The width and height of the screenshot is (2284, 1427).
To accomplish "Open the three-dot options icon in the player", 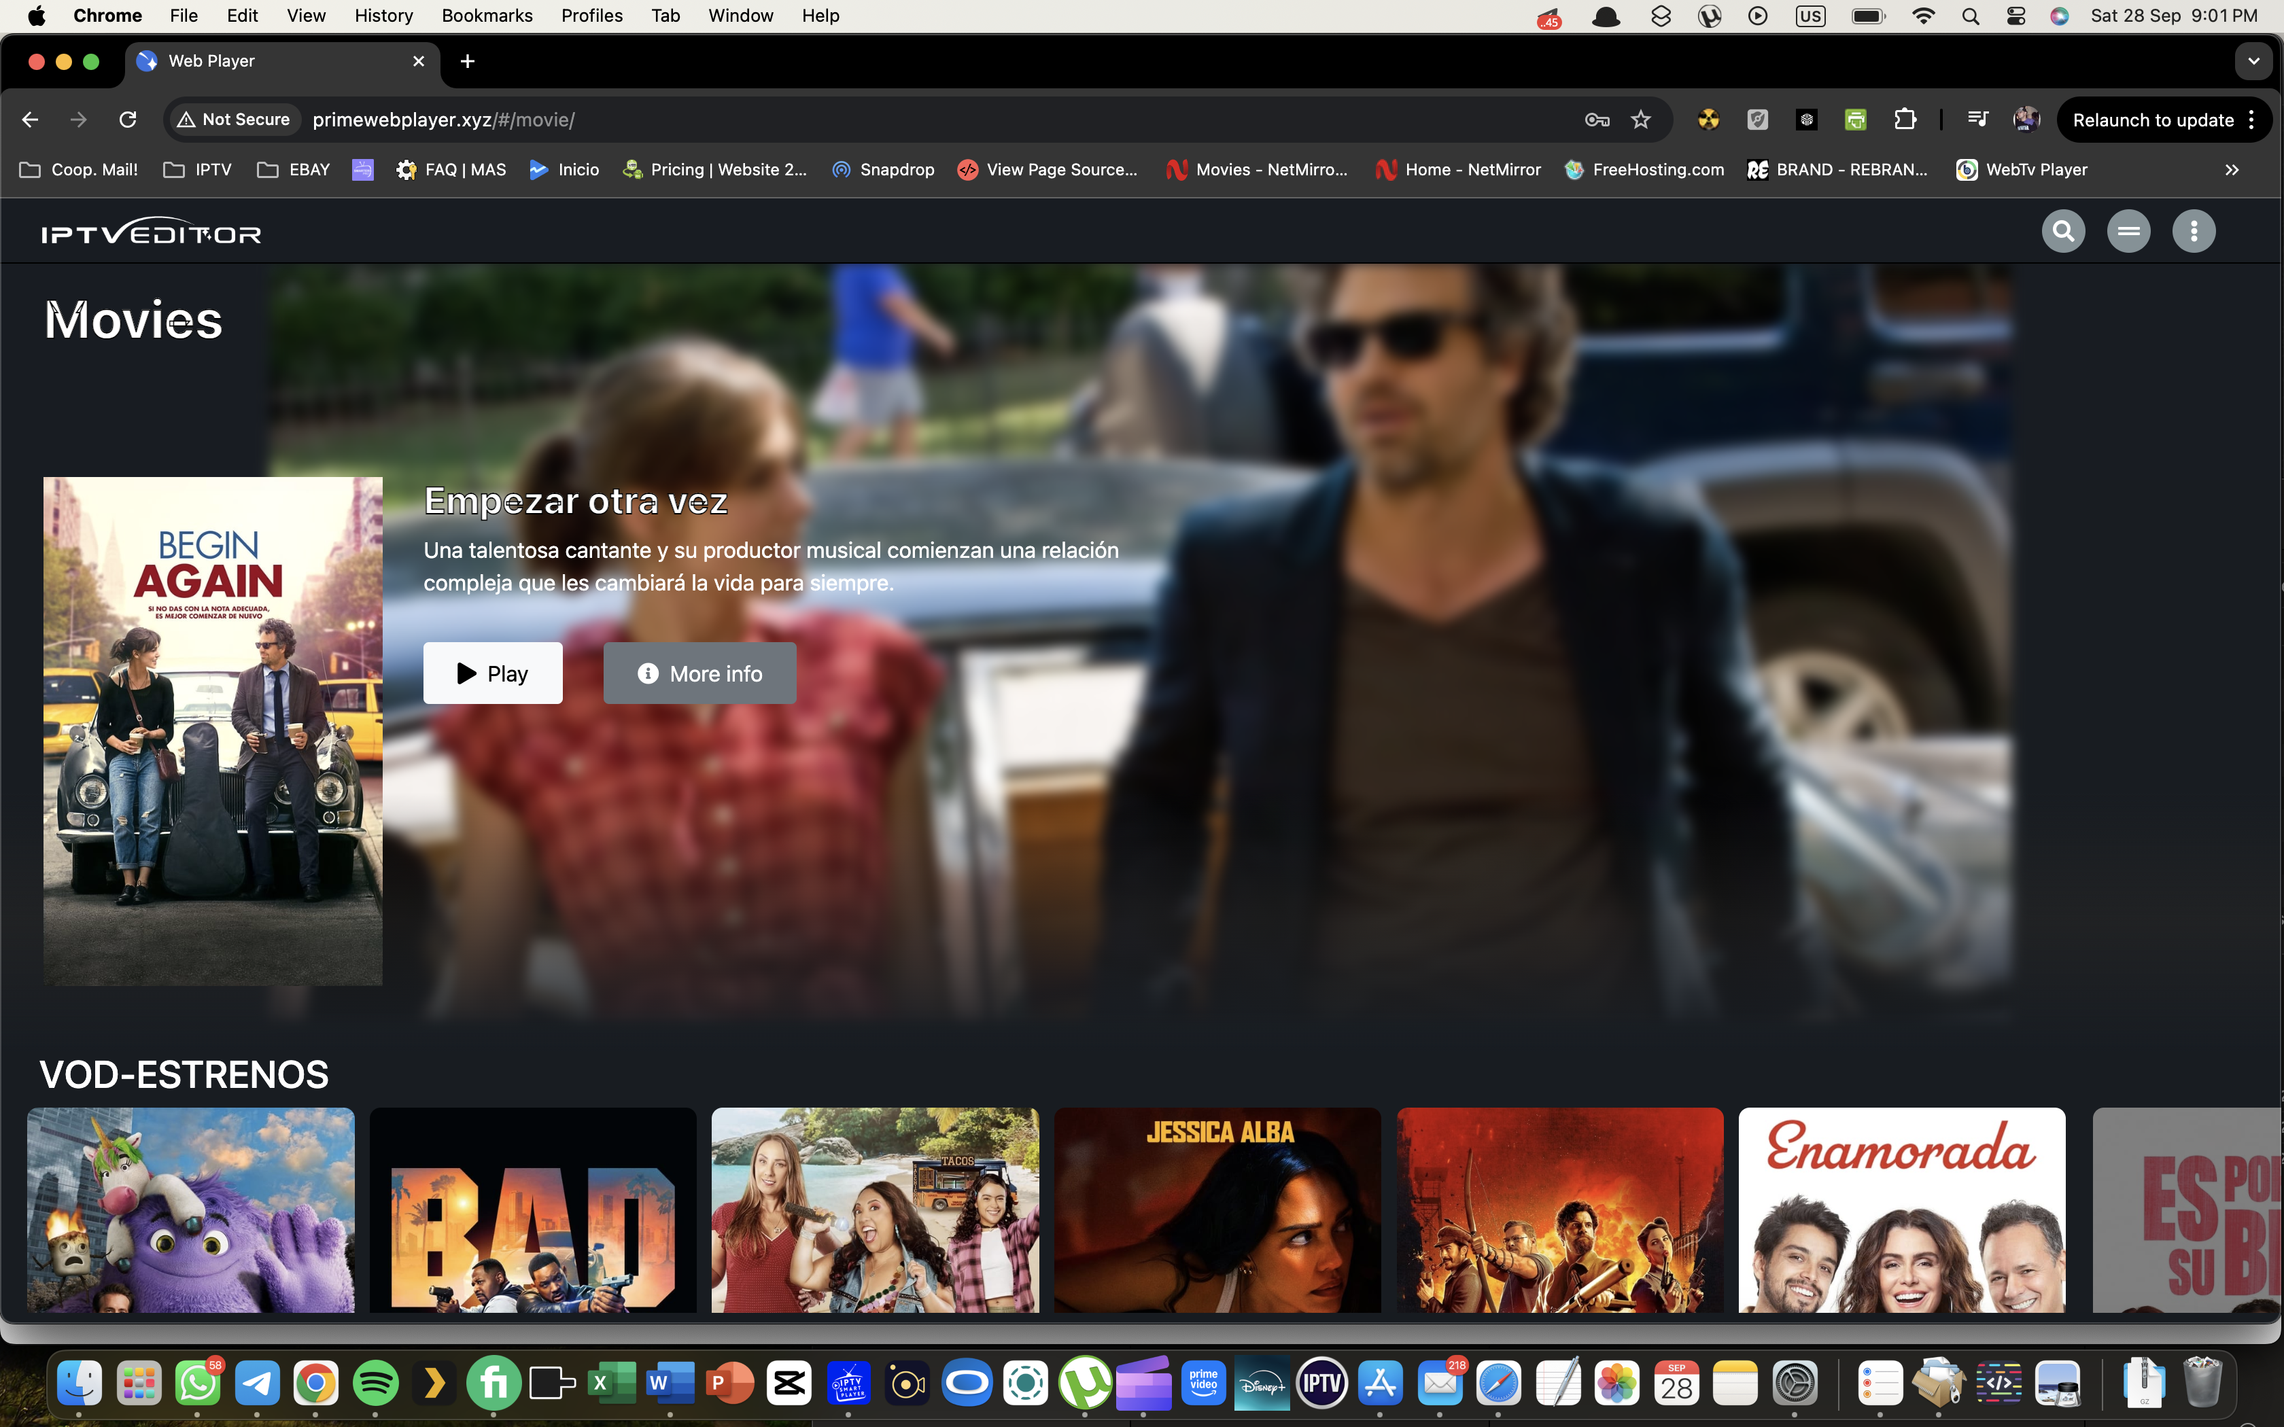I will (2194, 230).
